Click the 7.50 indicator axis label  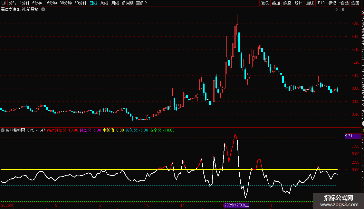point(355,146)
